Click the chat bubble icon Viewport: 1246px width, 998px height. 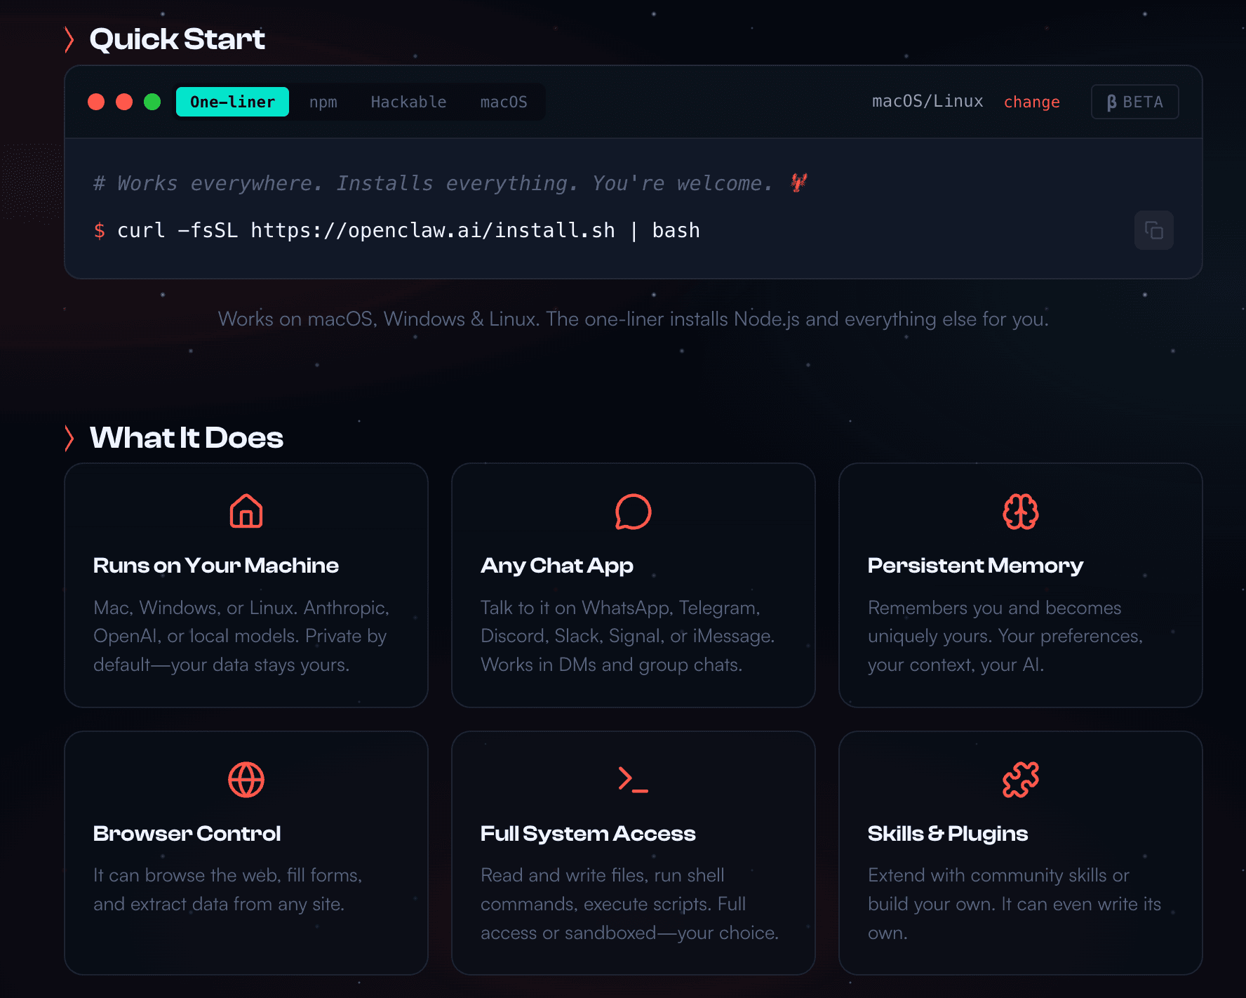point(633,512)
